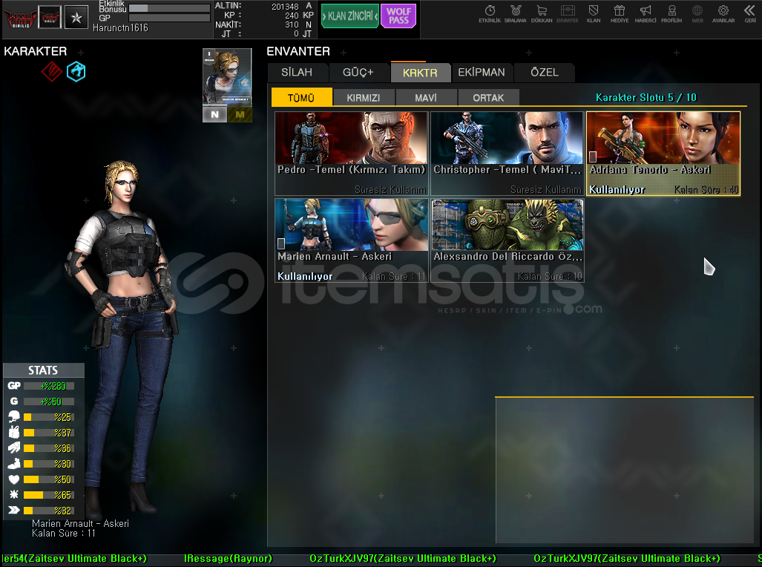Click the KARAKTER panel title

click(36, 51)
